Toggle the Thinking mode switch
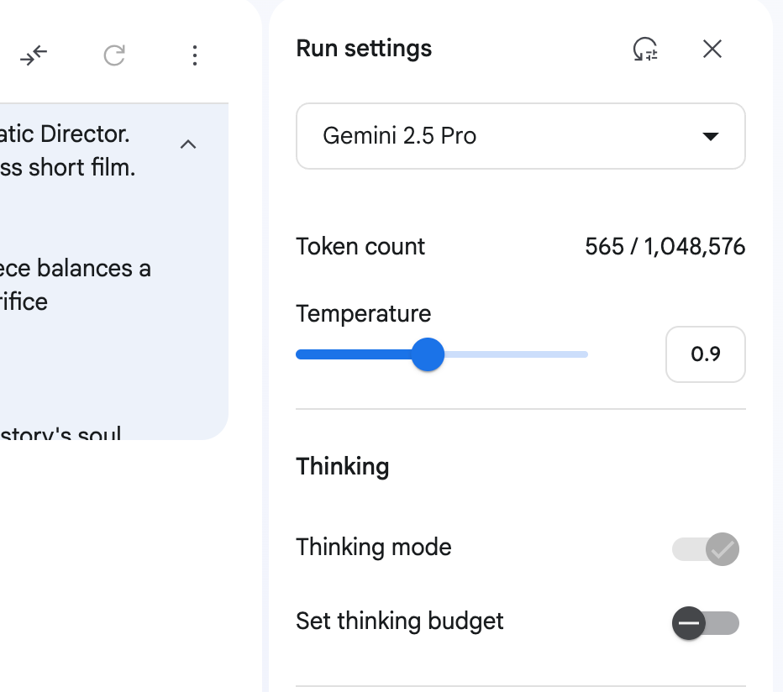The image size is (783, 692). (x=706, y=549)
